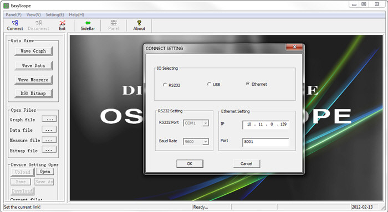Select the USB radio button
The height and width of the screenshot is (212, 388).
coord(209,84)
